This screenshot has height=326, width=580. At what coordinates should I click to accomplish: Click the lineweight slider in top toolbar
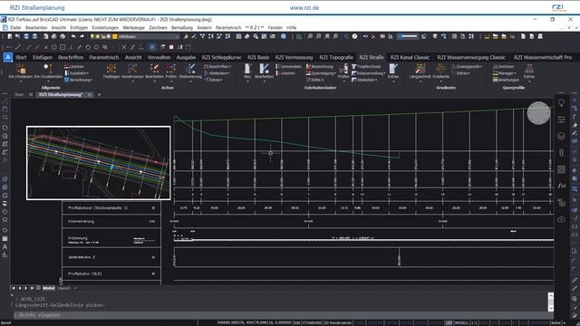pos(409,36)
